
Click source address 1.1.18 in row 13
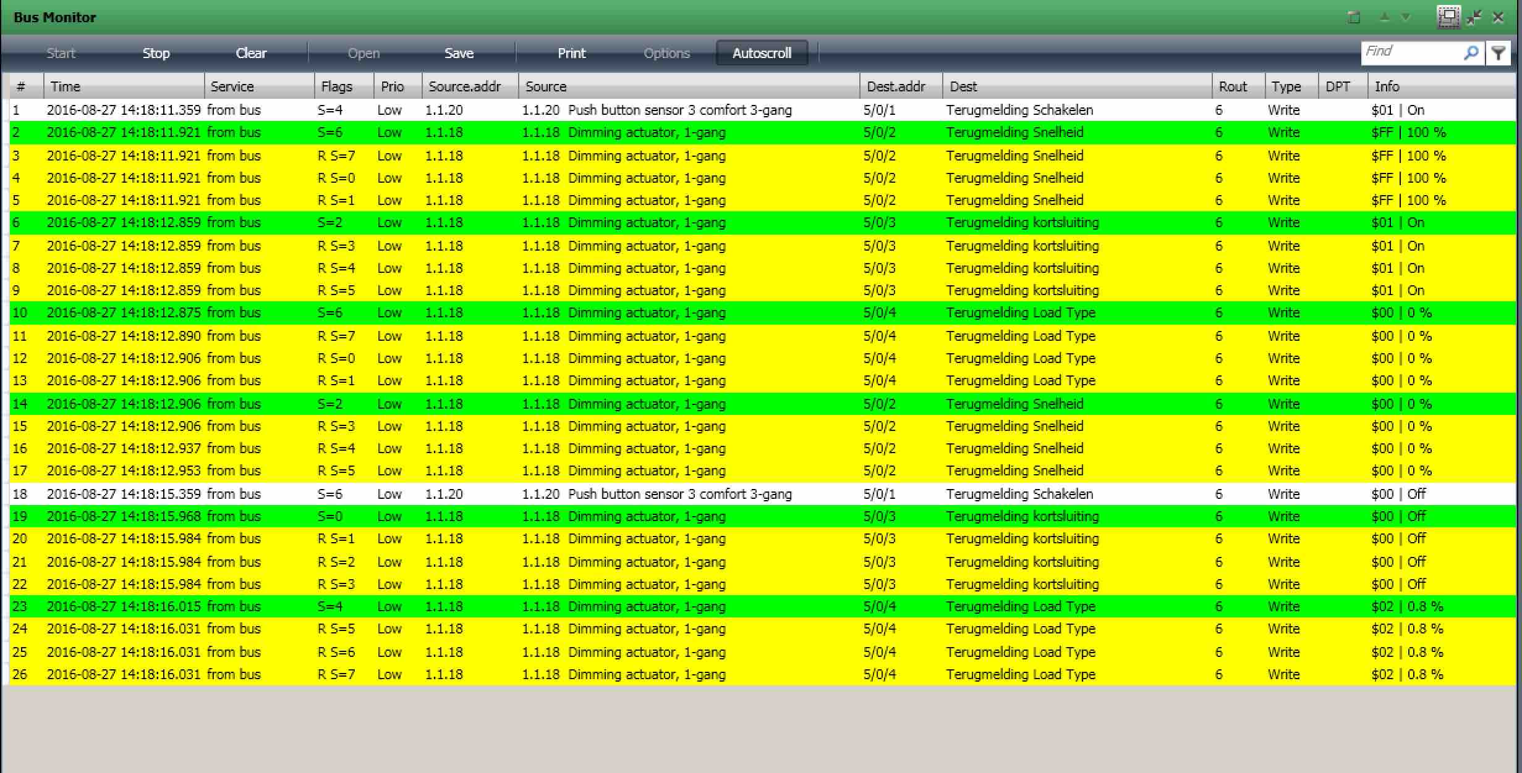coord(444,380)
